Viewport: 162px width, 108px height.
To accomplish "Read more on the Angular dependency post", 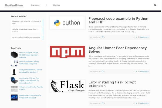I will coord(144,72).
